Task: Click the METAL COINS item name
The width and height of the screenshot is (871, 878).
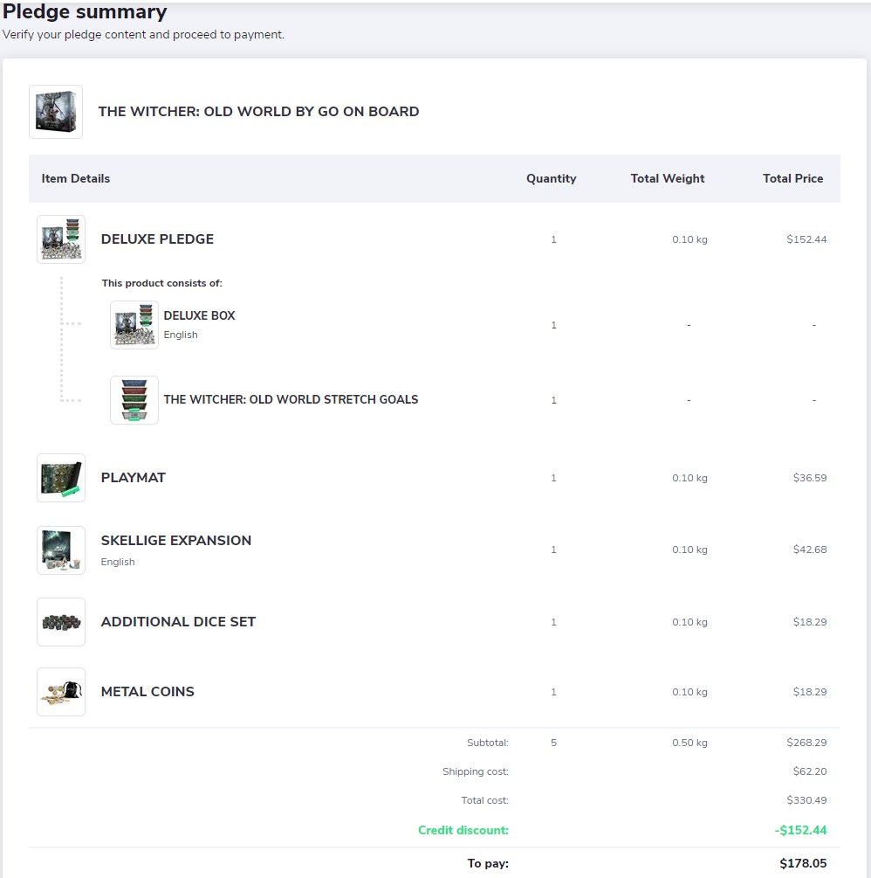Action: 147,692
